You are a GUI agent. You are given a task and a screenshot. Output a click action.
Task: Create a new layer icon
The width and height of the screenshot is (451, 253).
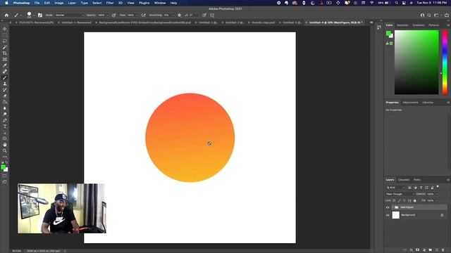click(437, 250)
